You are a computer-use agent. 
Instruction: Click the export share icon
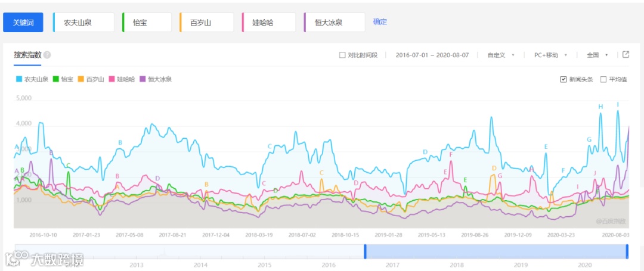point(626,55)
